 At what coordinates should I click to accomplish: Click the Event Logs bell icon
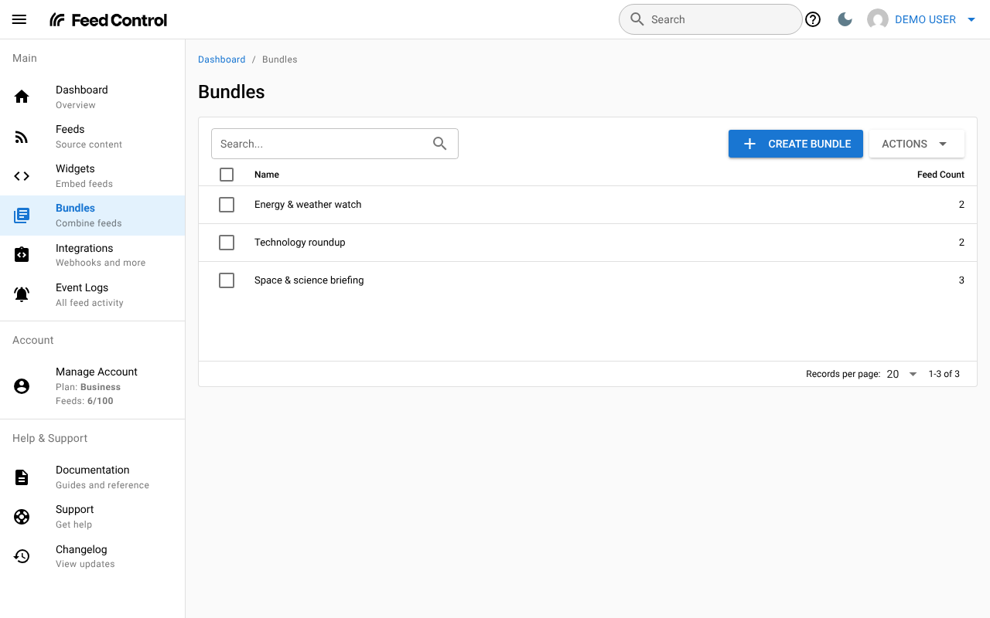pos(22,294)
